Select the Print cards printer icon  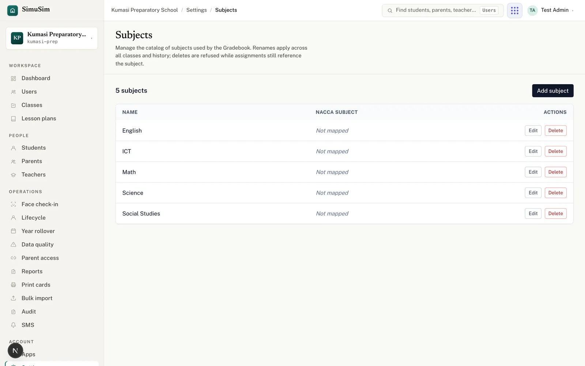(14, 285)
